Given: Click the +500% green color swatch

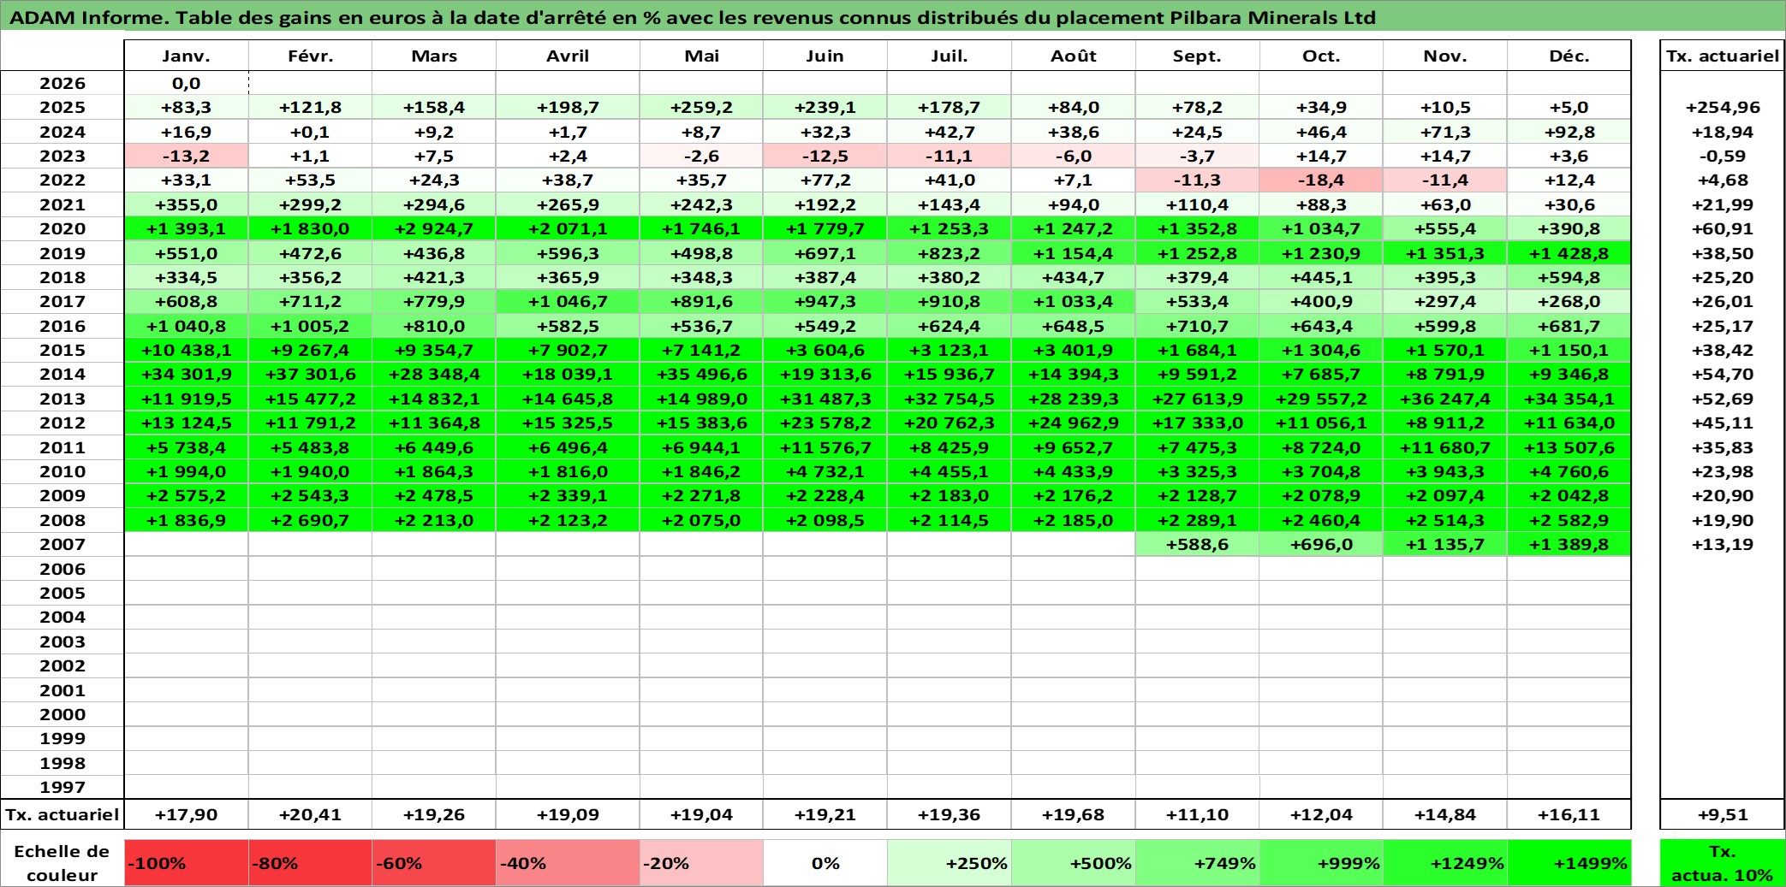Looking at the screenshot, I should [x=1074, y=863].
